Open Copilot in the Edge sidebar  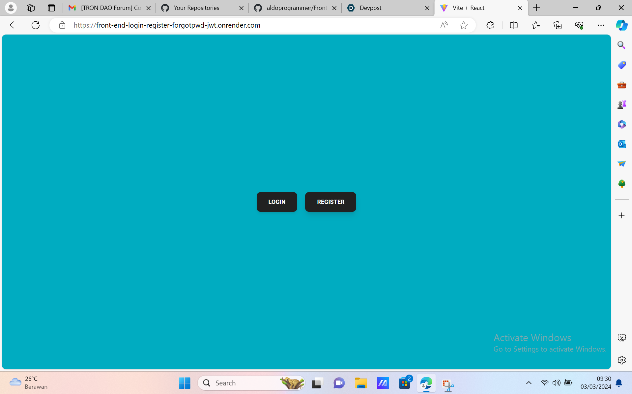click(x=621, y=25)
